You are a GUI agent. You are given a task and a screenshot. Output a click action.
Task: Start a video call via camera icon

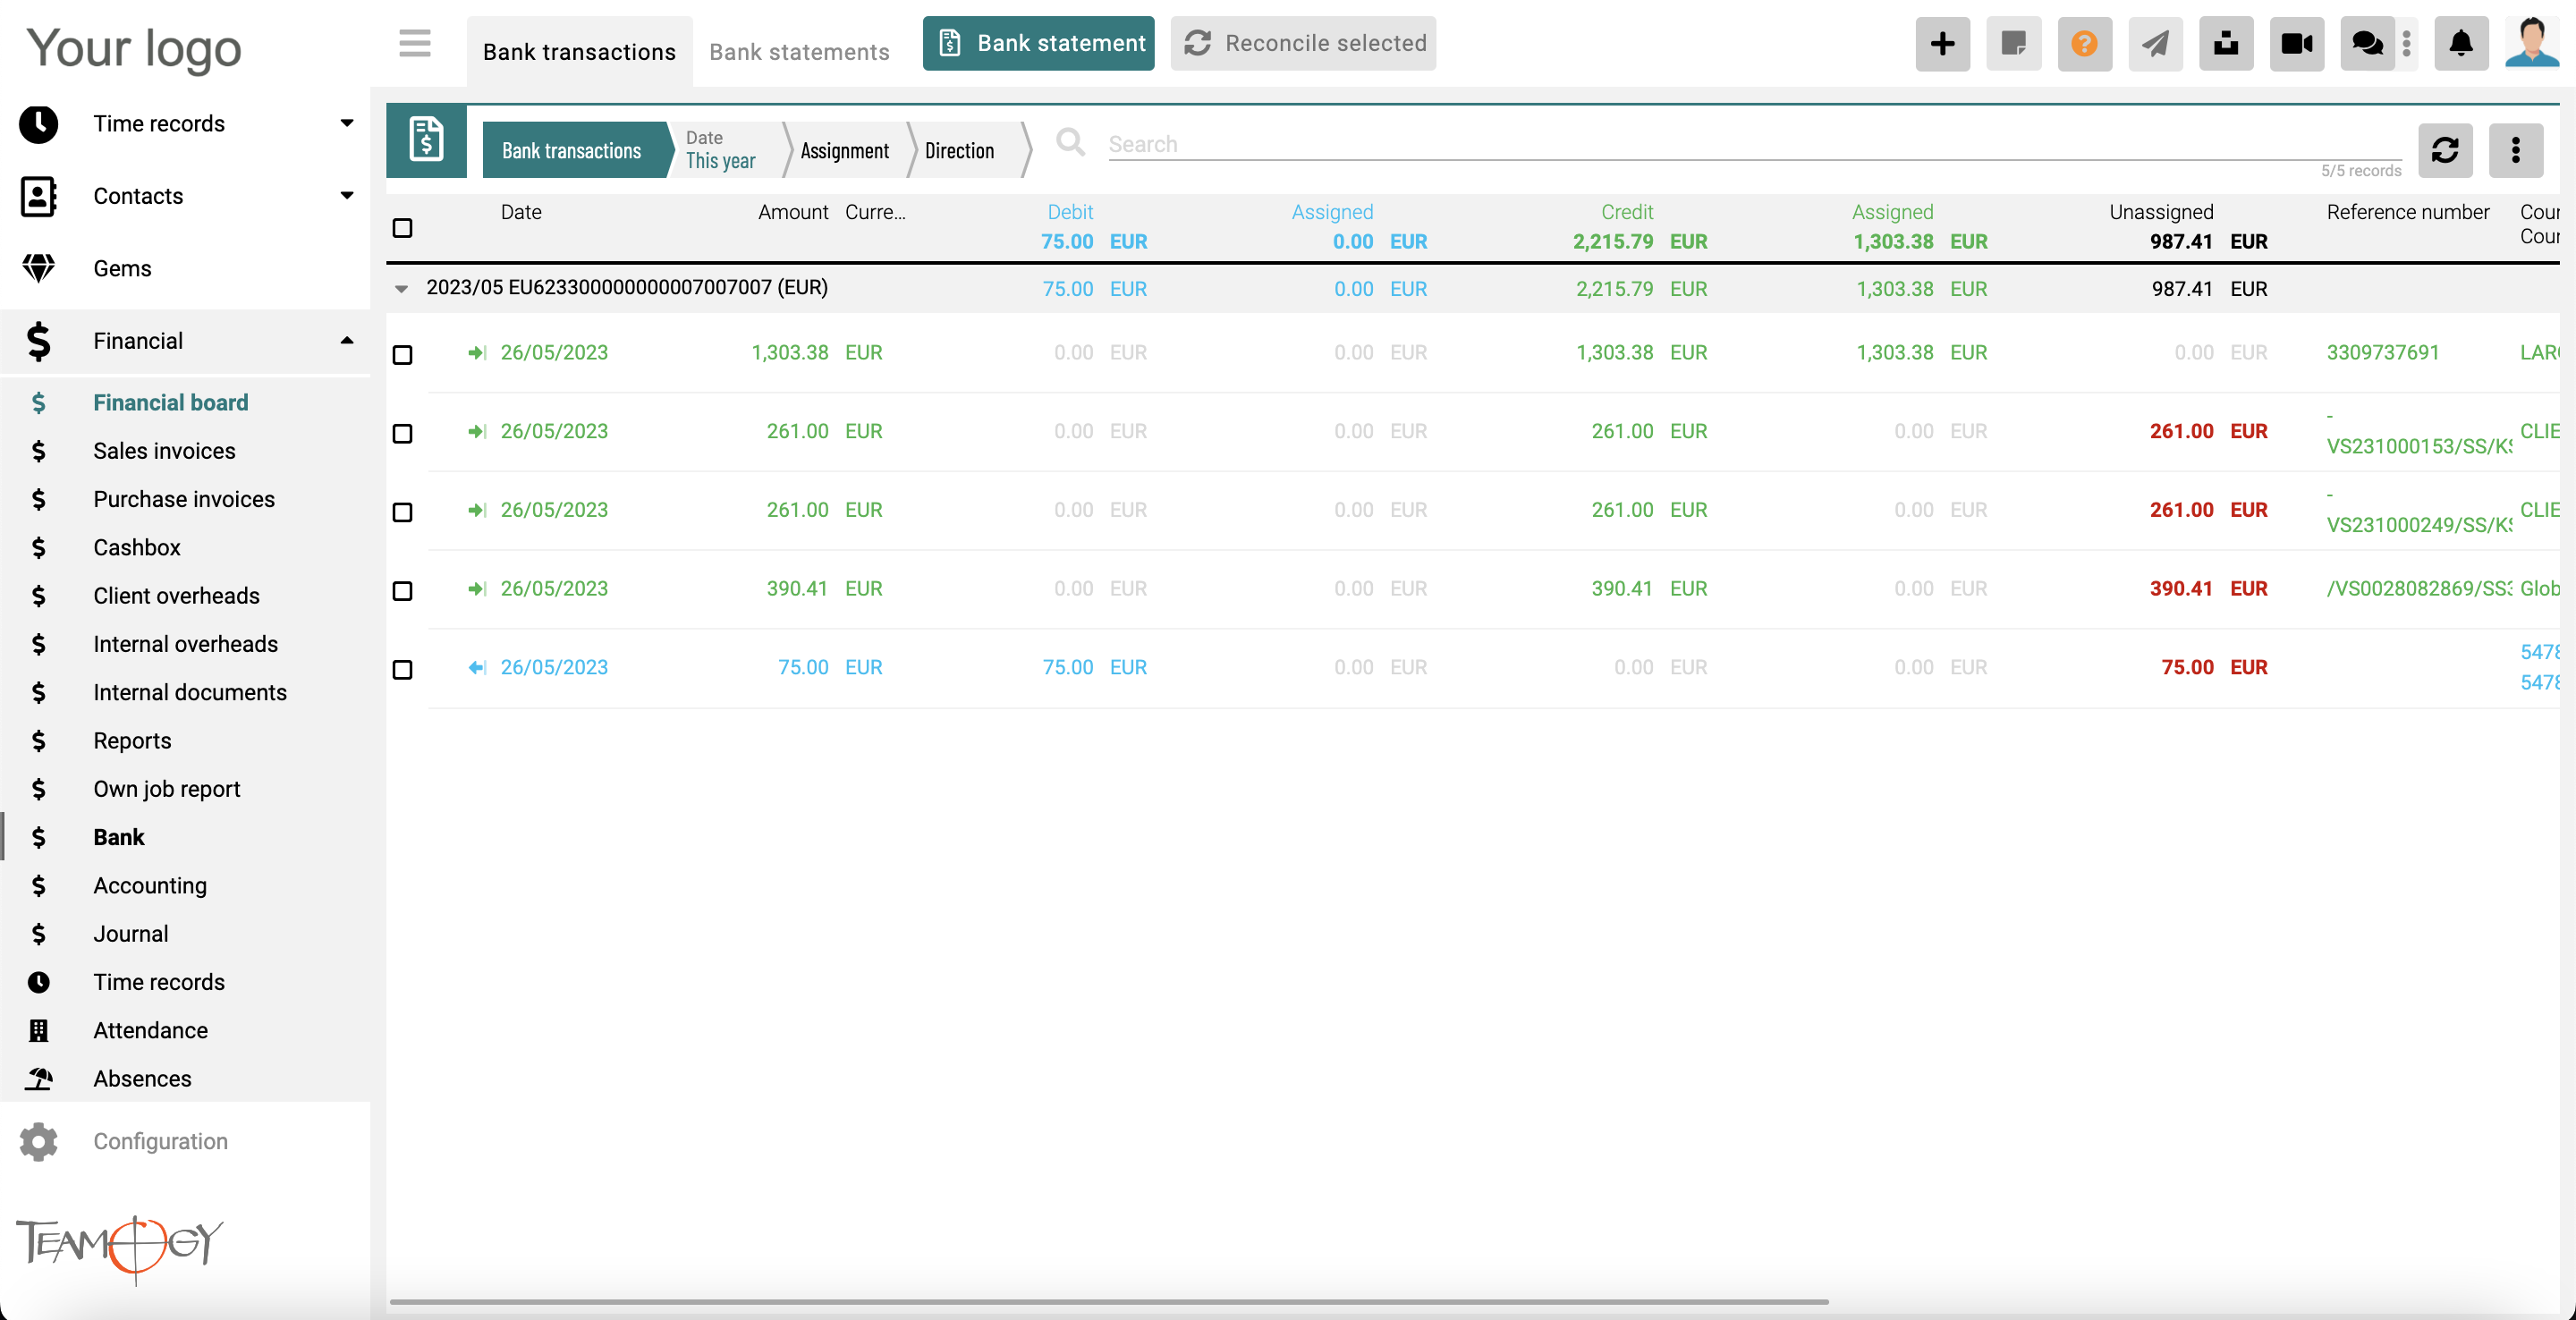pos(2296,44)
